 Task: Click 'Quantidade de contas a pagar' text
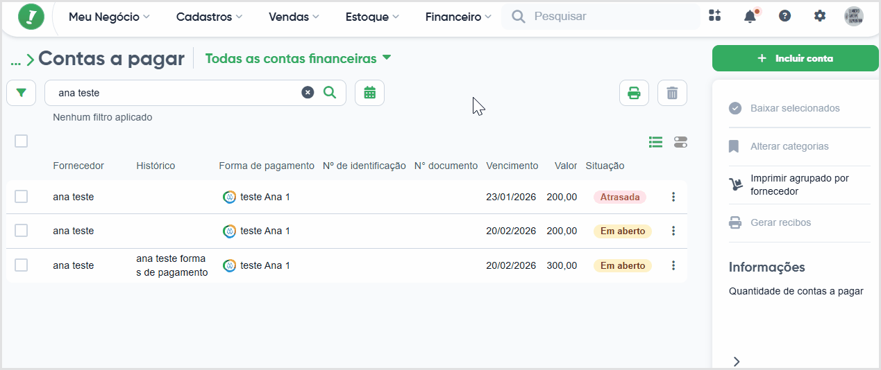[x=796, y=292]
